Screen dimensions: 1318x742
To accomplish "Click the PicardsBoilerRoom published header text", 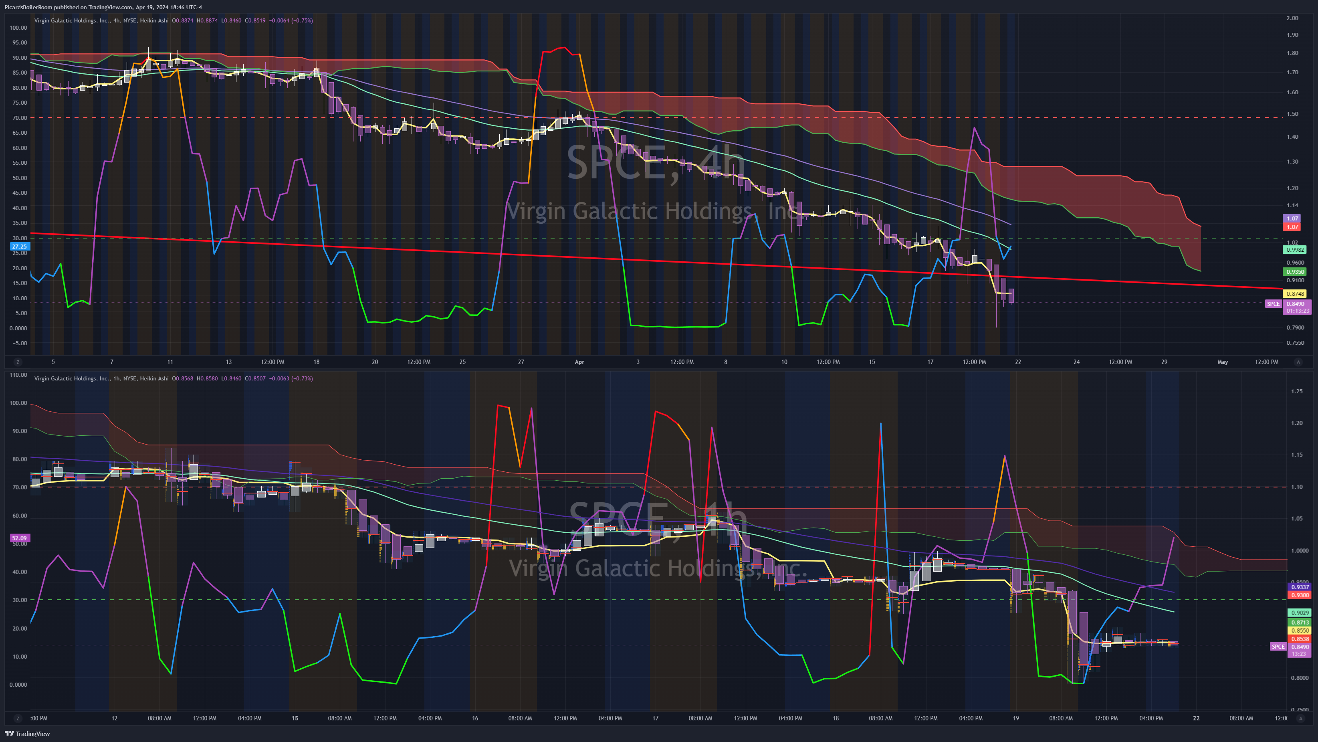I will click(103, 7).
